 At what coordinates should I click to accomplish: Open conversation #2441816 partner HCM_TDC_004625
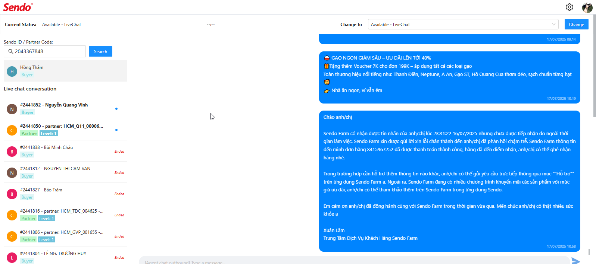click(65, 215)
